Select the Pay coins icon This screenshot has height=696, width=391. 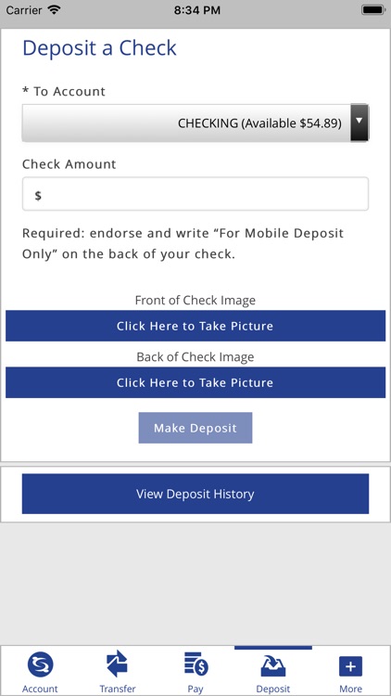coord(195,664)
